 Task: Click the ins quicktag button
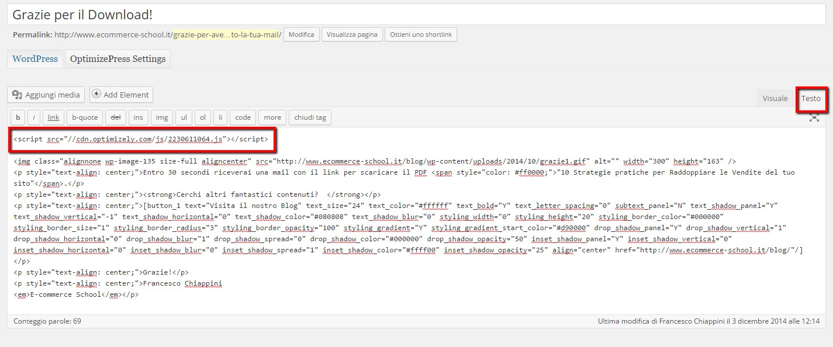point(138,117)
